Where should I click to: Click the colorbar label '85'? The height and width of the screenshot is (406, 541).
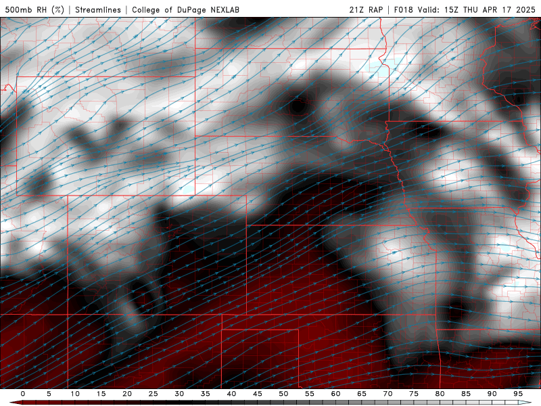tap(466, 394)
